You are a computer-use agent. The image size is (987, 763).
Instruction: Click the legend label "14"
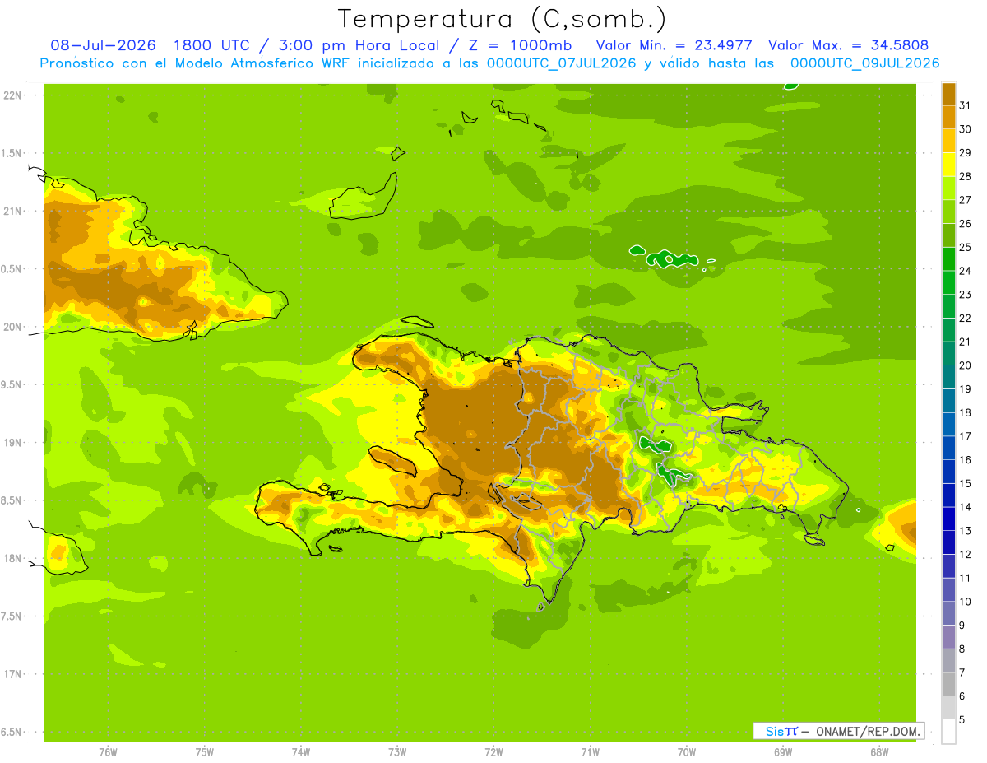click(966, 507)
